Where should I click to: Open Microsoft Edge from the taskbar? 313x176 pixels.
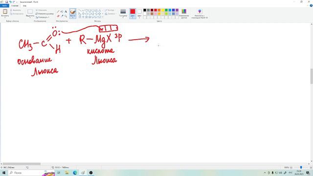point(75,173)
